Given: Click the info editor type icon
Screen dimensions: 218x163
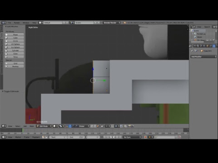Looking at the screenshot, I should (4, 23).
